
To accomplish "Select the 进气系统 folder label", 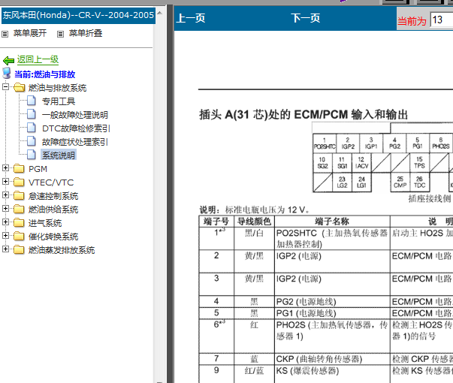I will (45, 223).
